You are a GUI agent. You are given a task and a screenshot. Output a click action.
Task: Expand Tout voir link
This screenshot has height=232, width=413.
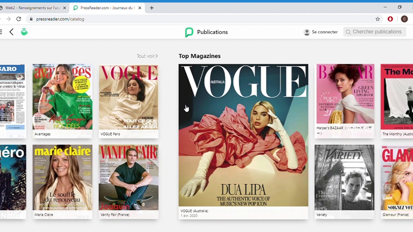147,56
